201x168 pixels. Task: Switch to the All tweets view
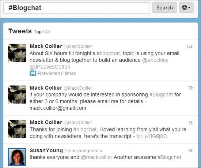point(47,32)
